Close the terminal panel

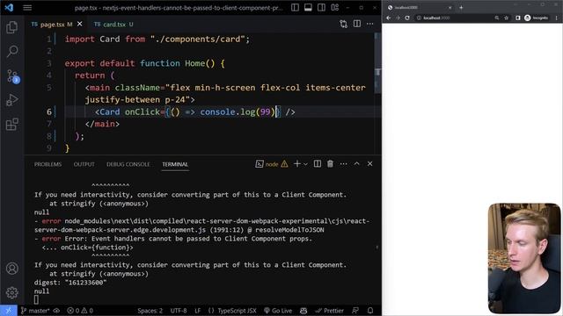pyautogui.click(x=369, y=164)
